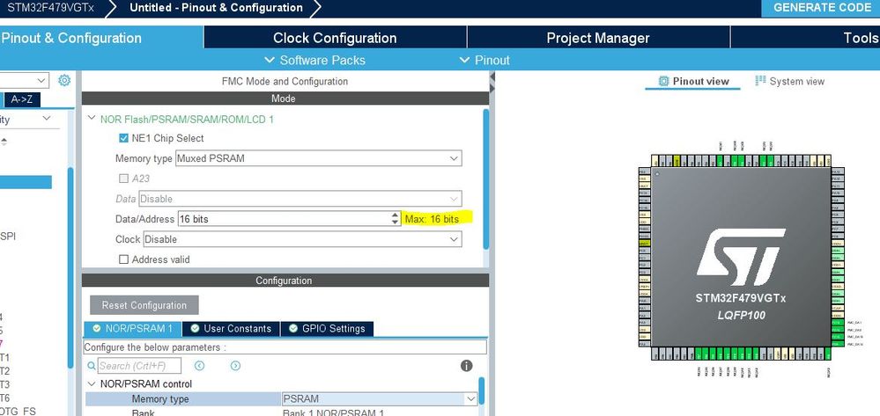Switch to A->Z sorting tab
This screenshot has width=880, height=416.
[x=22, y=99]
